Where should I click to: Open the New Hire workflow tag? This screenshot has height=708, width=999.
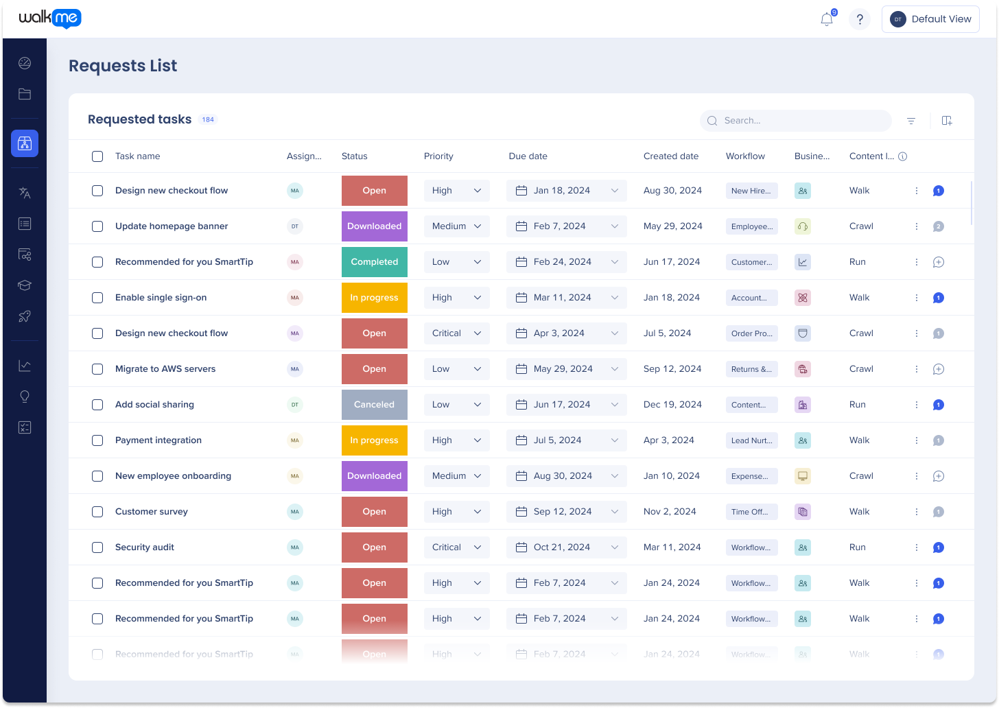[x=751, y=190]
